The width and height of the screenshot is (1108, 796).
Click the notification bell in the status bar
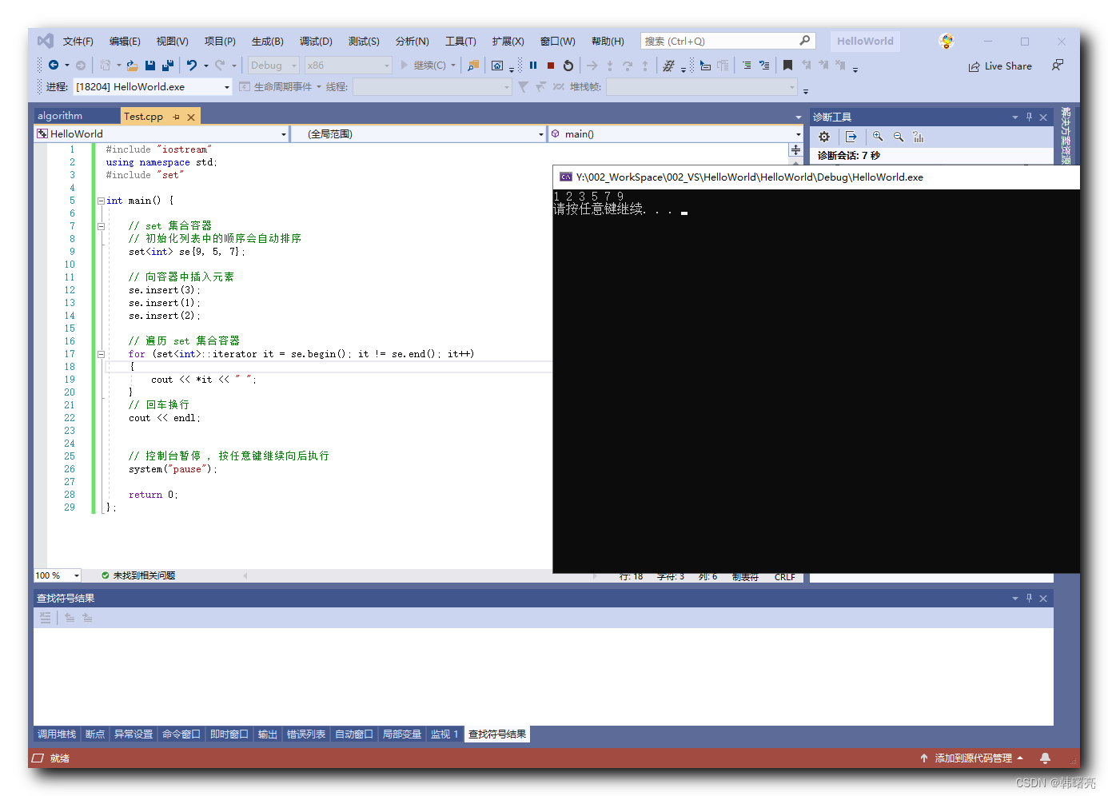click(x=1045, y=758)
